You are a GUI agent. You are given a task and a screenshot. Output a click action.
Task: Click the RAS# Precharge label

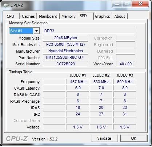[x=25, y=101]
